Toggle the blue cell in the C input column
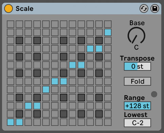Viewport: 164px width, 133px height. click(x=11, y=122)
